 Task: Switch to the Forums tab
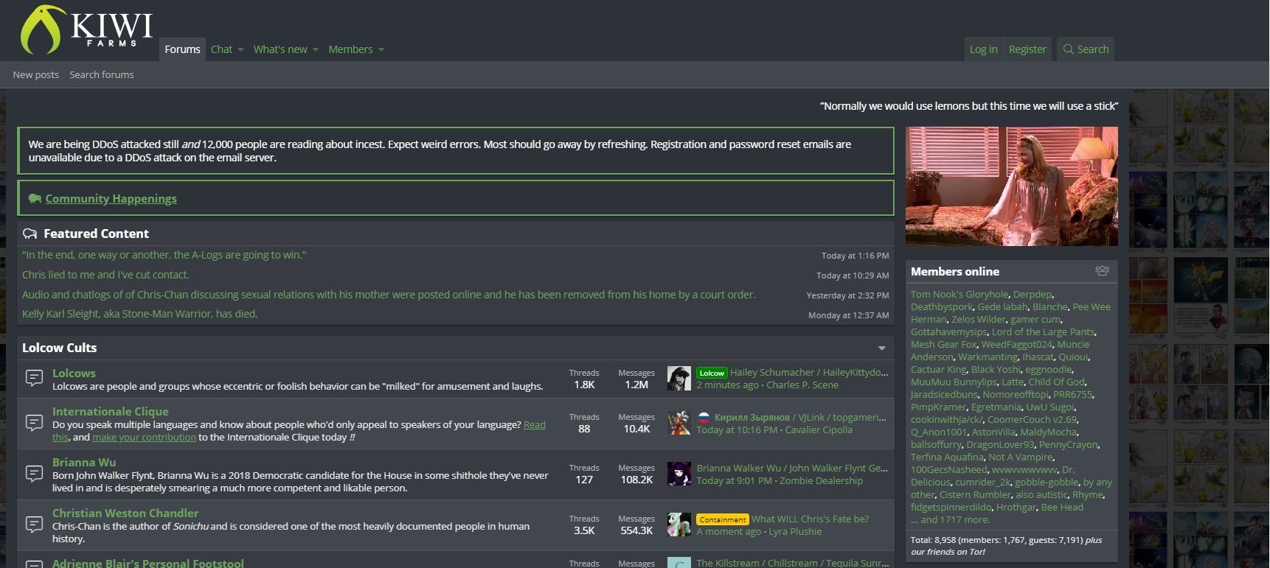[182, 49]
